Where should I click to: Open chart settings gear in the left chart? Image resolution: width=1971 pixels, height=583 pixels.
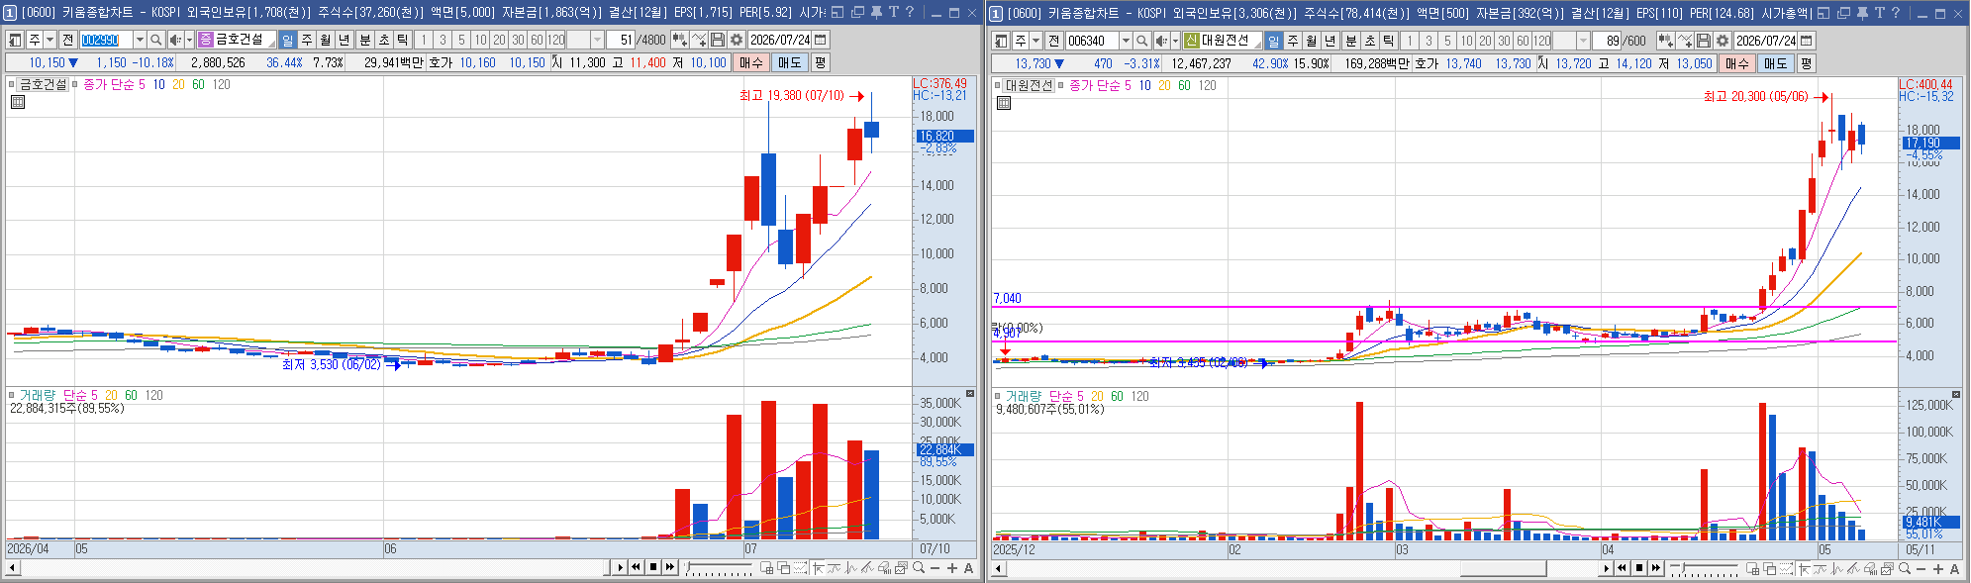click(736, 40)
